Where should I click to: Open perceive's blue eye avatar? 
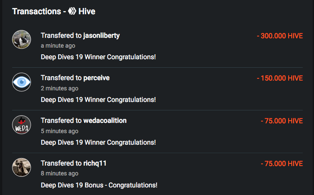coord(22,82)
